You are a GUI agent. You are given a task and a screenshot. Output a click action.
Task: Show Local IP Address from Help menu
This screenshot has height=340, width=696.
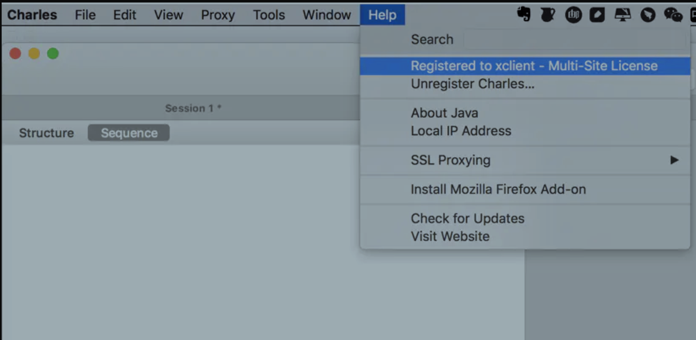tap(461, 131)
